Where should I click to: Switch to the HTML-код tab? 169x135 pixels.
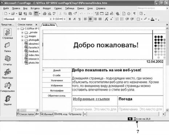[61, 114]
